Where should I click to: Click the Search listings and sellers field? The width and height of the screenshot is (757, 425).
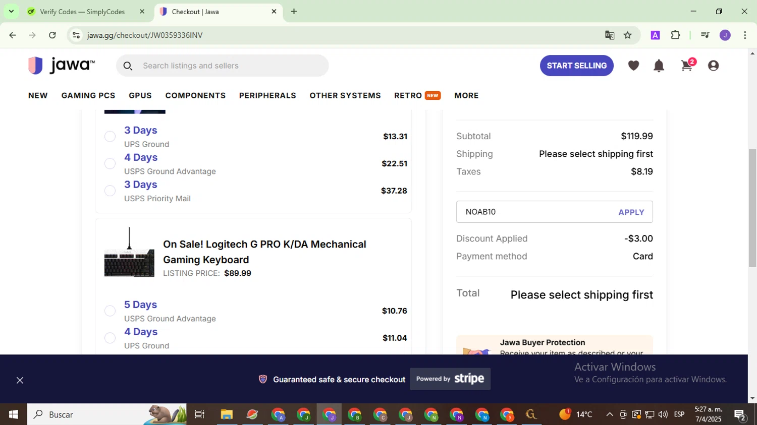(x=222, y=66)
